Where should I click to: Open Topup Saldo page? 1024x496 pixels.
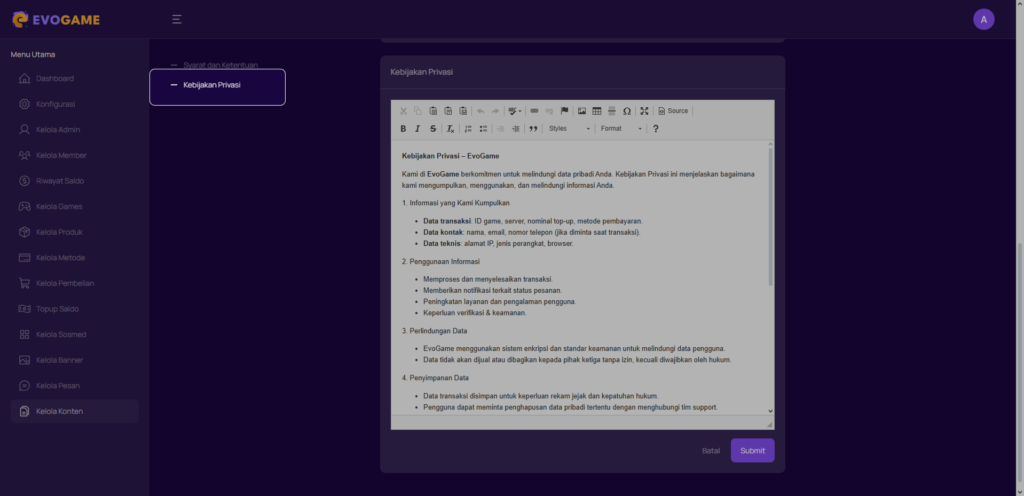point(75,309)
